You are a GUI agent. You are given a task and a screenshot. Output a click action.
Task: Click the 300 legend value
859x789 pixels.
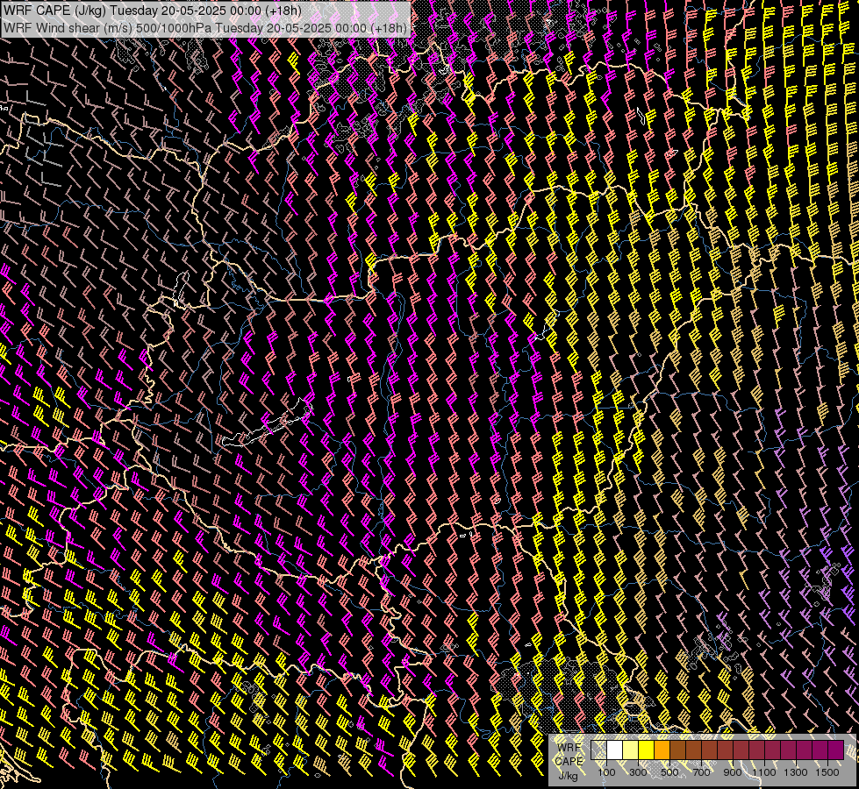pyautogui.click(x=638, y=772)
